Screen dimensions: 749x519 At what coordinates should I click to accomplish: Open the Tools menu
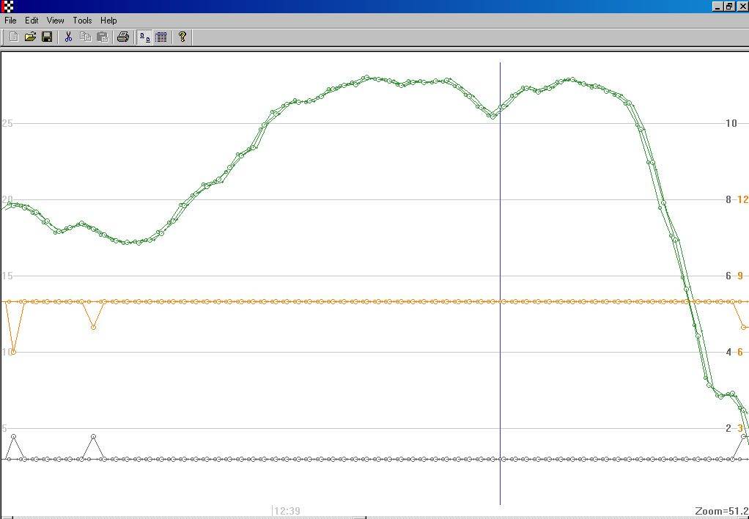82,21
